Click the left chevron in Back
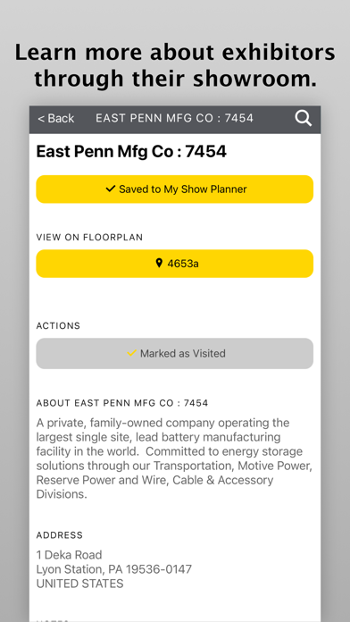 pos(41,119)
